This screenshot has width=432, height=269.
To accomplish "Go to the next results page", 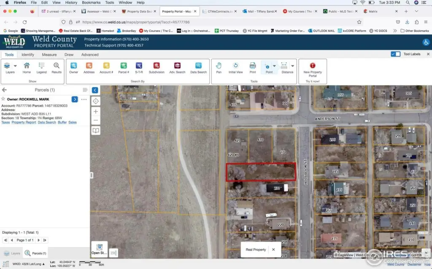I will pyautogui.click(x=39, y=240).
